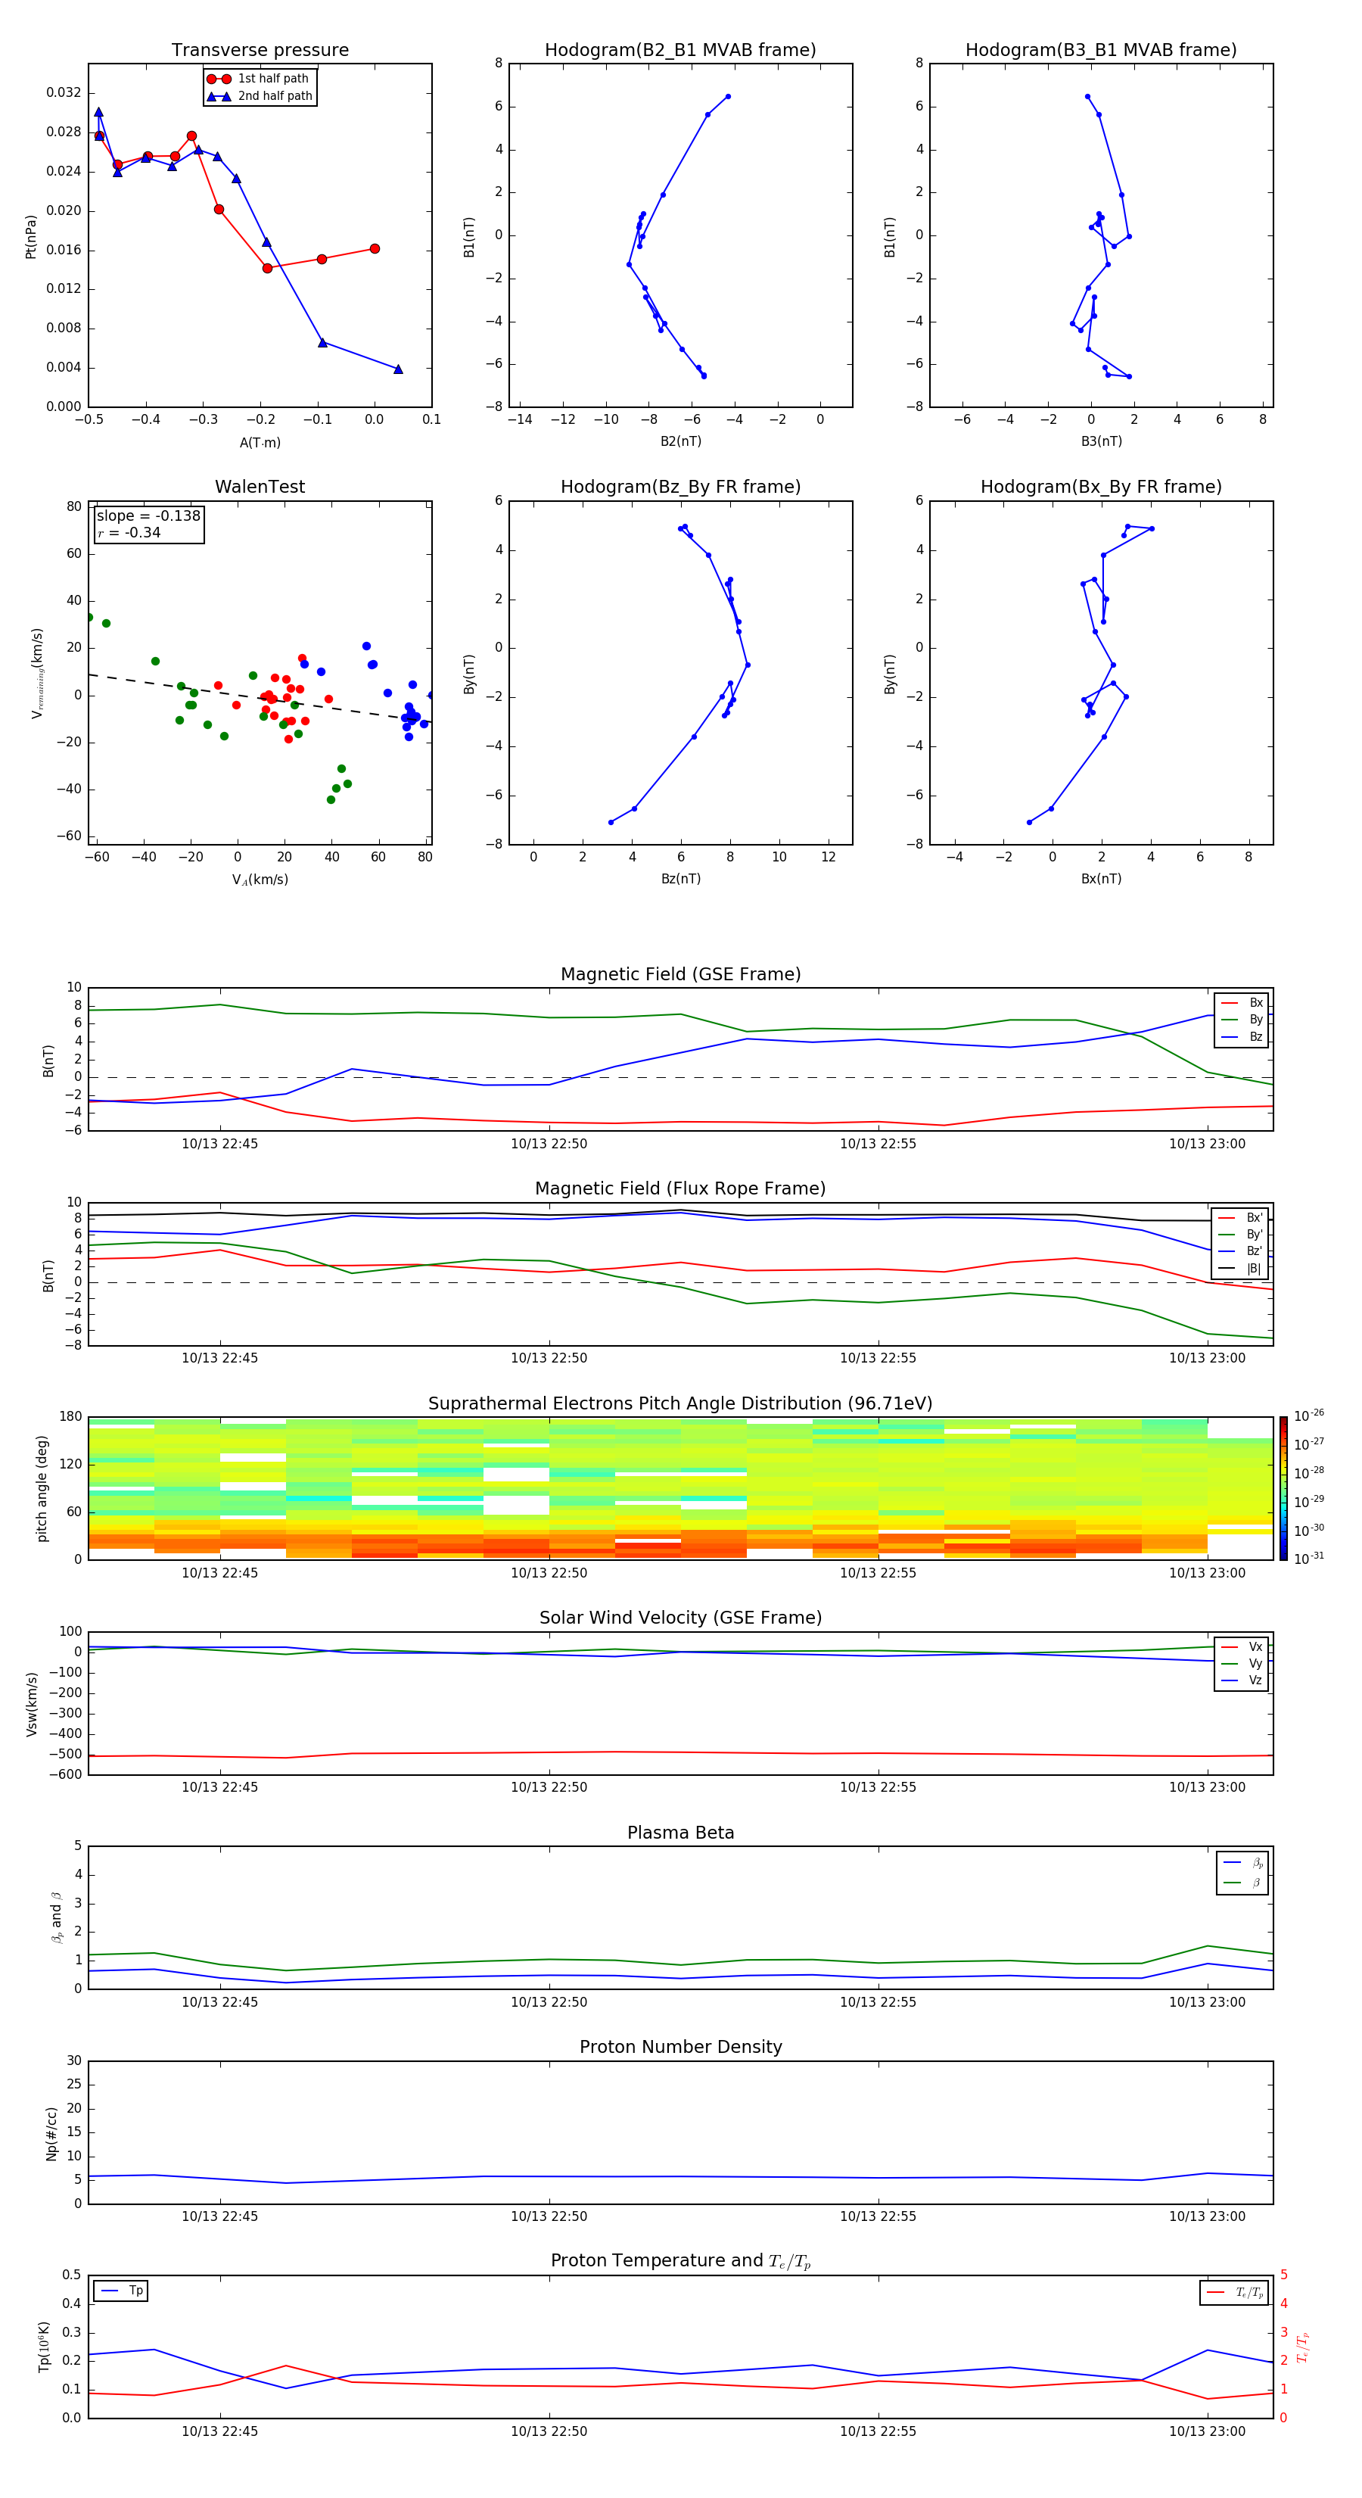Select "Vx" in the velocity legend
1362x2498 pixels.
[x=1242, y=1646]
